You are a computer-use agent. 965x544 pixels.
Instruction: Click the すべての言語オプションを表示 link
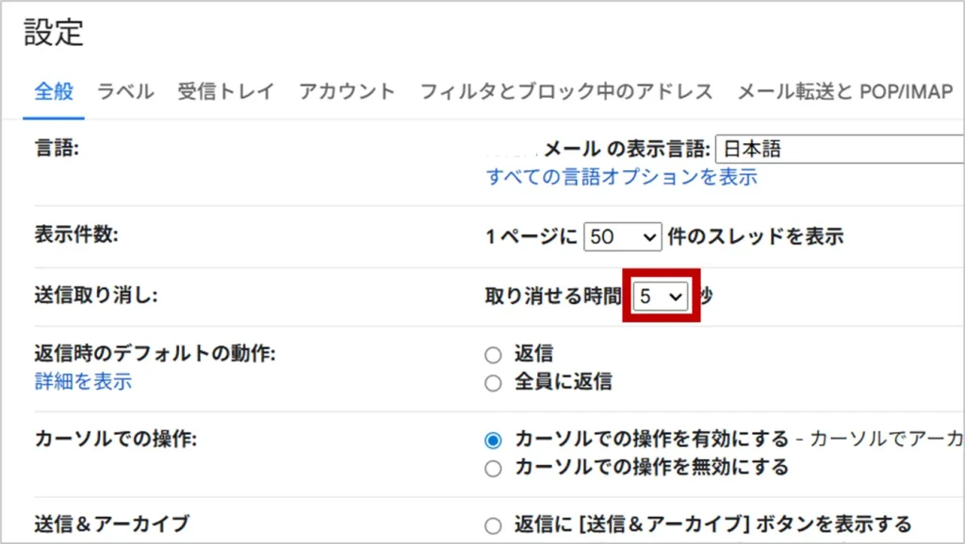(621, 177)
